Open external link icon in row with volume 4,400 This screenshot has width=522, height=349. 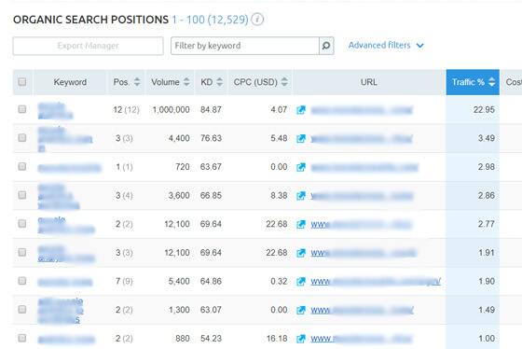[301, 138]
